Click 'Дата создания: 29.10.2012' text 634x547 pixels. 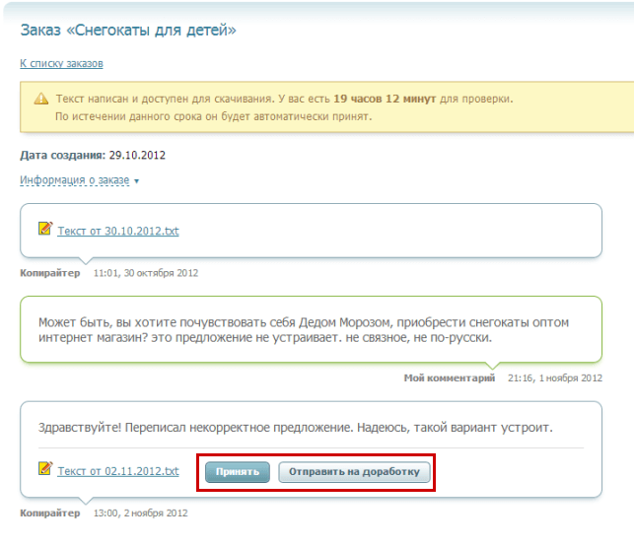(x=93, y=156)
